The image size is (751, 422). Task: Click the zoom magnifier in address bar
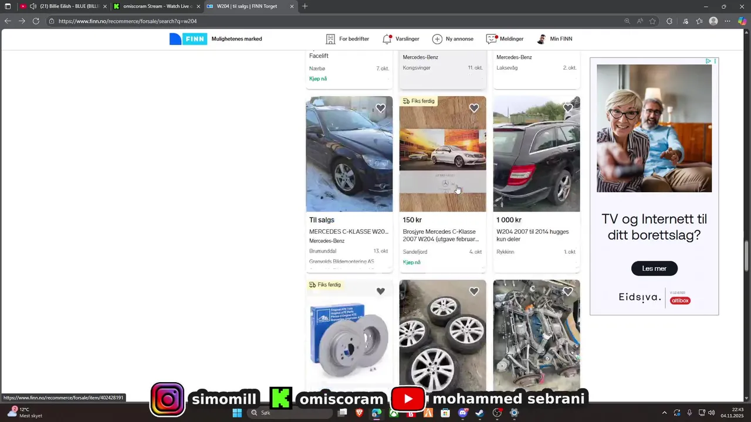point(627,21)
